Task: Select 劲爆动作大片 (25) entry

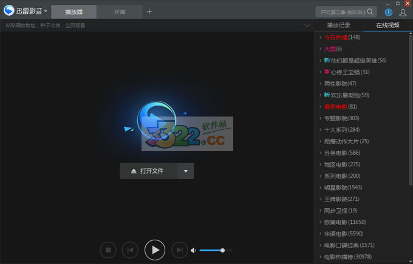Action: tap(346, 141)
